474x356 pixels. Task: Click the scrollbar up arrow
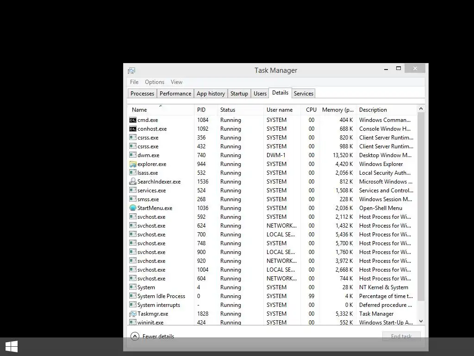pos(421,108)
